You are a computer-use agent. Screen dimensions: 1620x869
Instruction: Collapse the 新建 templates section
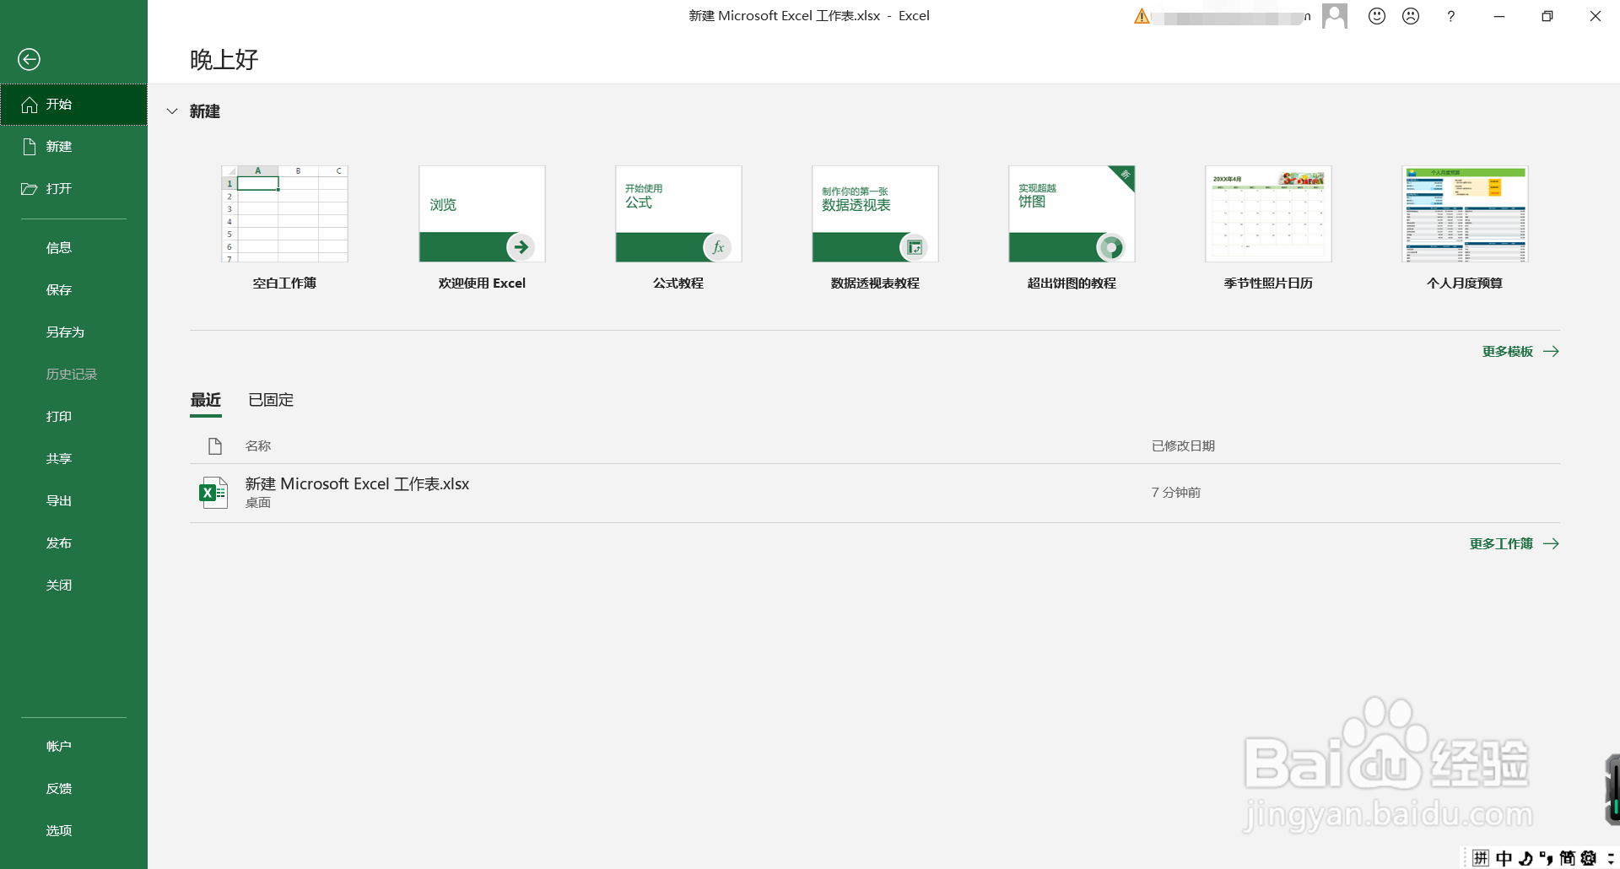pyautogui.click(x=172, y=111)
